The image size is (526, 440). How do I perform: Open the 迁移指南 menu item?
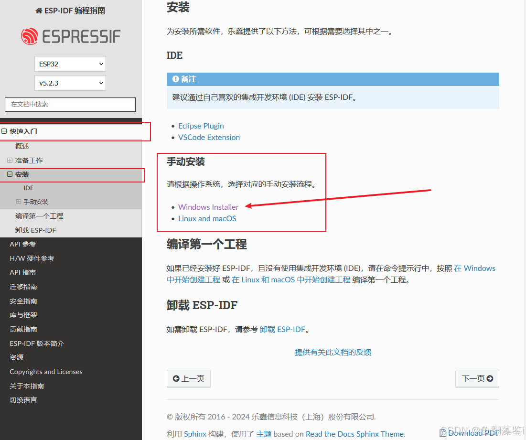(x=23, y=287)
